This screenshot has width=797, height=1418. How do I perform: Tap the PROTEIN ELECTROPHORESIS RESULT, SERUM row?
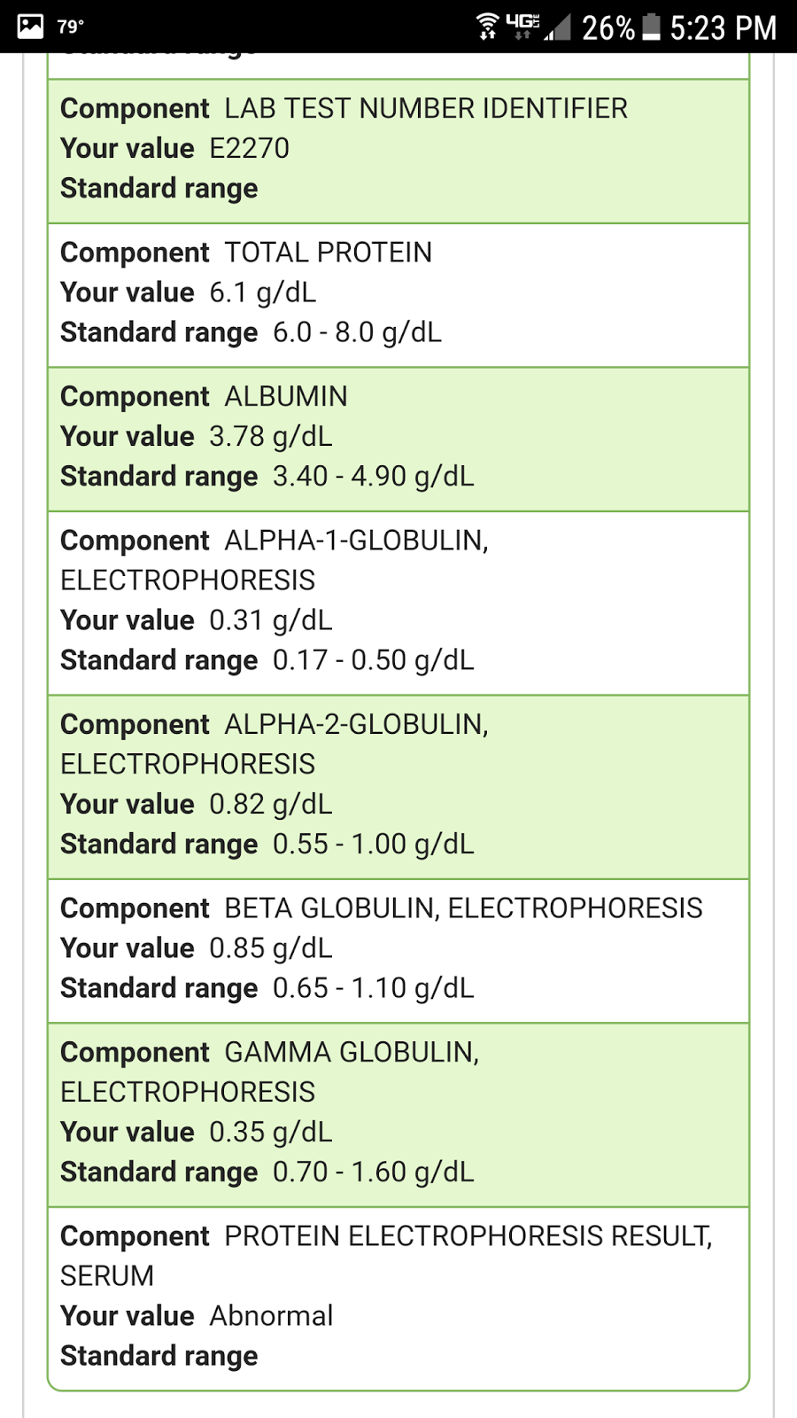[398, 1298]
